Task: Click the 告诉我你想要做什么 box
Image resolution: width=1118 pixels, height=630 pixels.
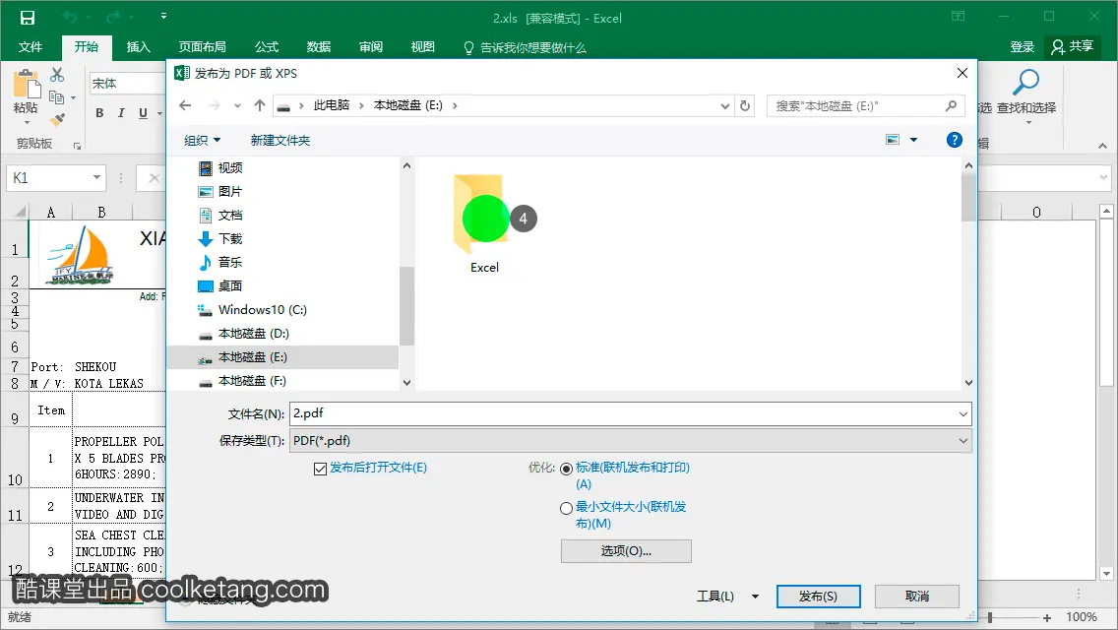Action: pyautogui.click(x=526, y=48)
